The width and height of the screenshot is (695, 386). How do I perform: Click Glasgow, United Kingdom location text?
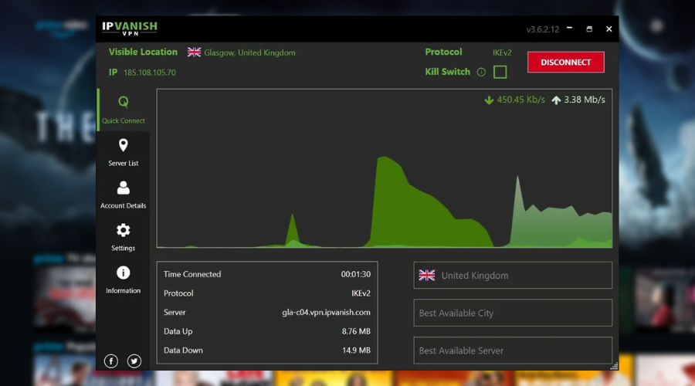coord(249,52)
